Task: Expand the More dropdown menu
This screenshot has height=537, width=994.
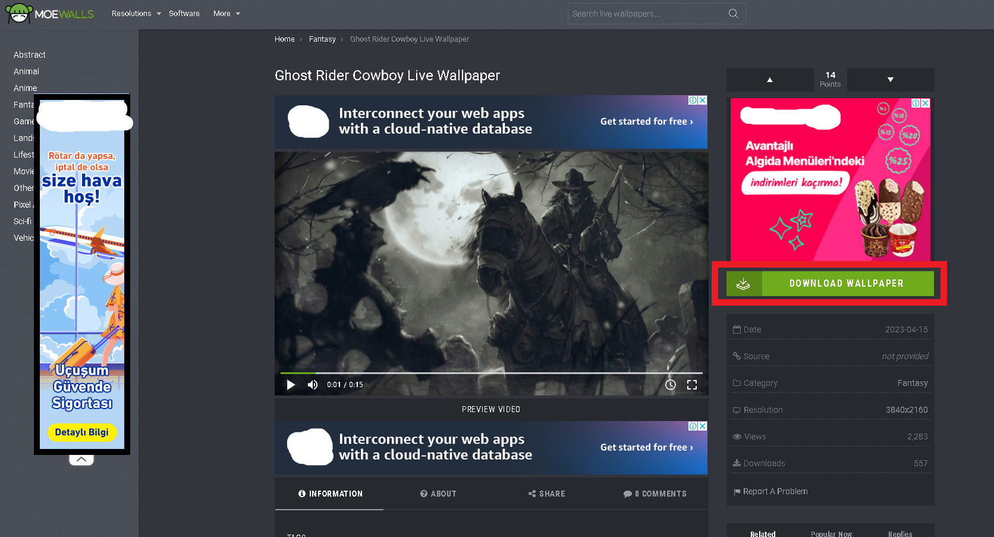Action: (227, 14)
